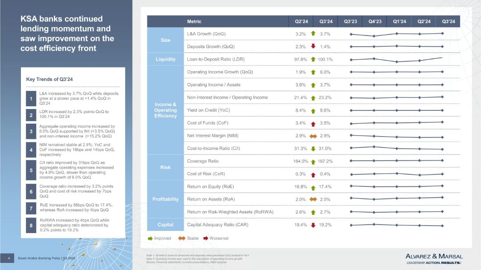Click the 17.4% Return on Equity value
This screenshot has width=481, height=270.
(x=325, y=187)
